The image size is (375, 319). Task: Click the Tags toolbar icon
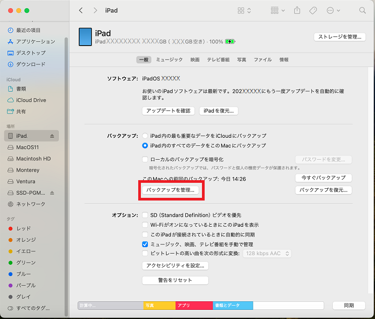313,11
